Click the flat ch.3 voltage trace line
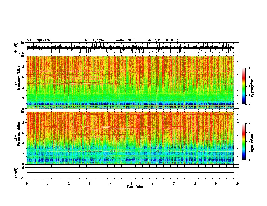 (130, 172)
